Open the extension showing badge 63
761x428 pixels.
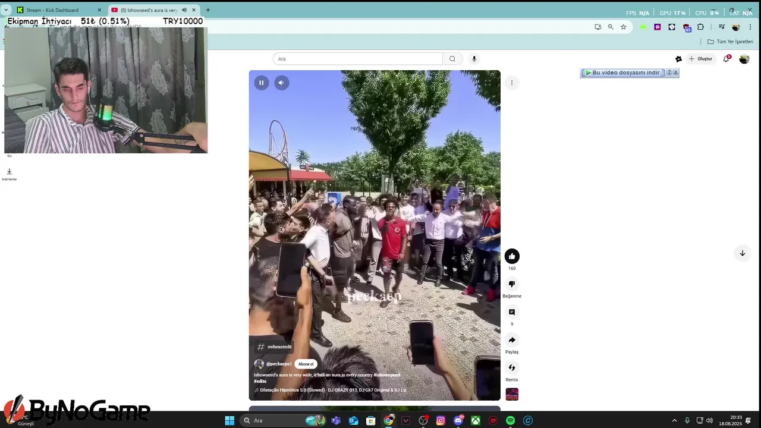pyautogui.click(x=687, y=27)
